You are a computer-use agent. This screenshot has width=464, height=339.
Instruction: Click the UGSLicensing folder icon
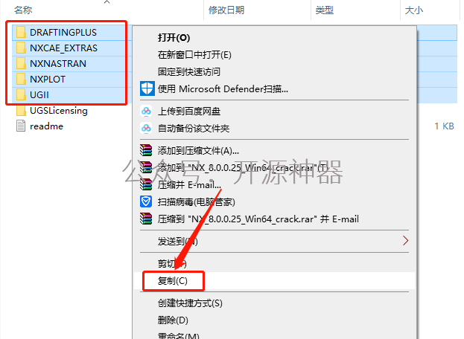coord(21,111)
